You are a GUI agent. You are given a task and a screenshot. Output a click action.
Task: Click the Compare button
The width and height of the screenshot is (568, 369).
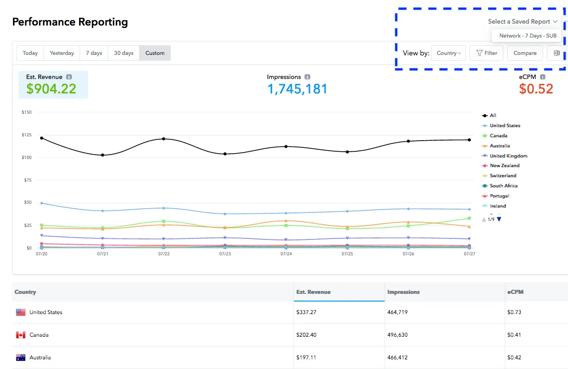(x=525, y=53)
